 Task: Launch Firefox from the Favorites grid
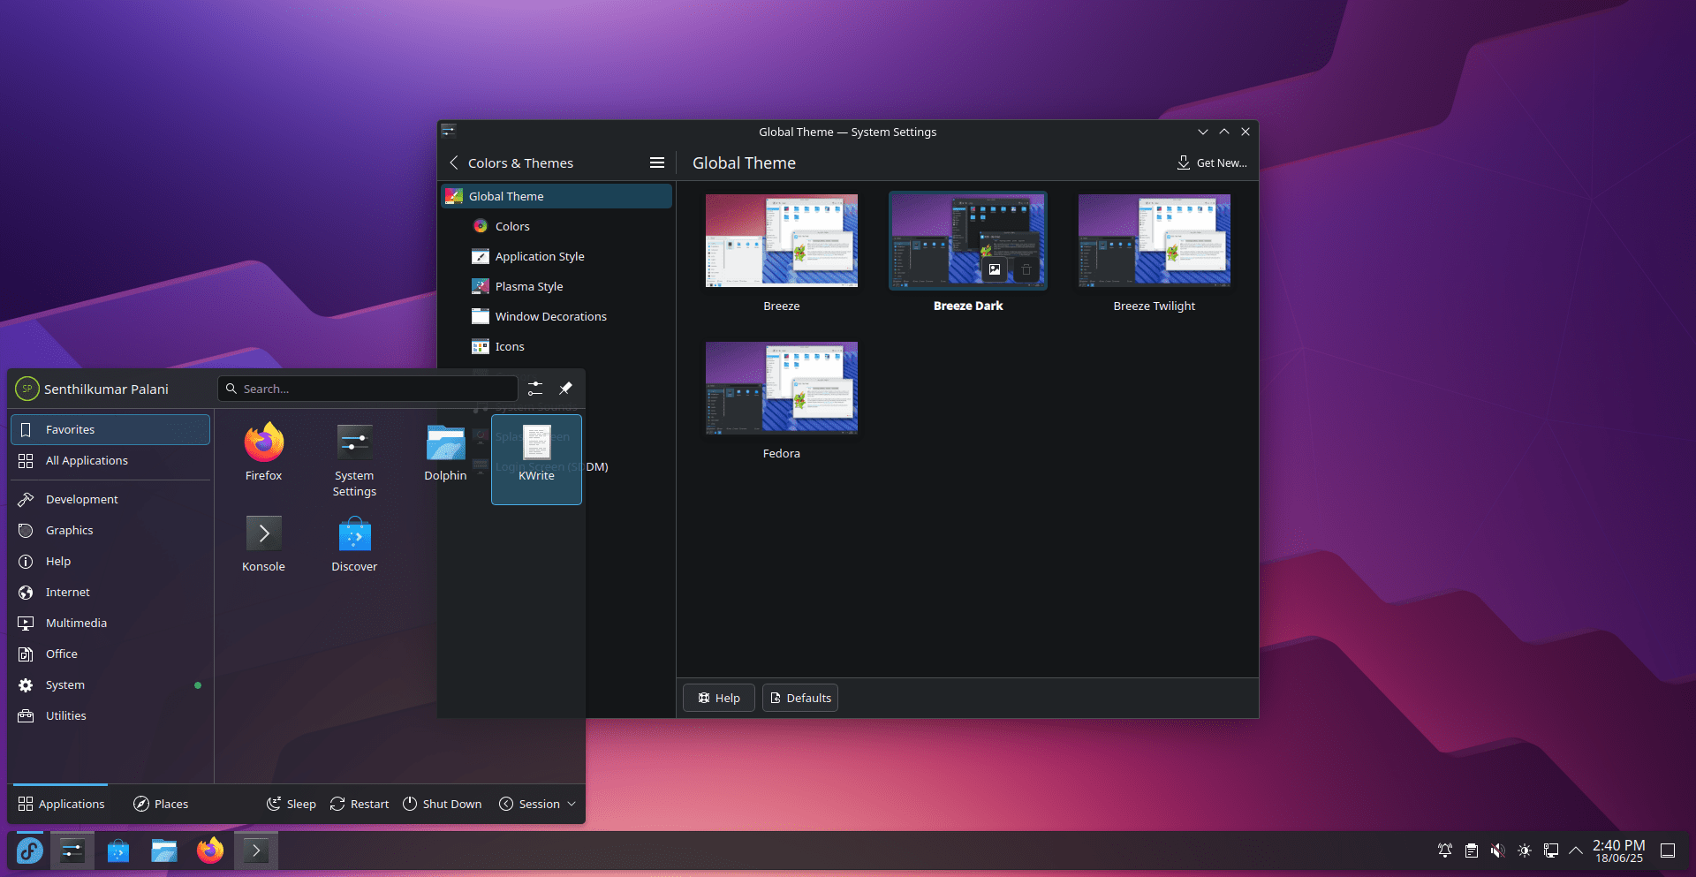[263, 451]
